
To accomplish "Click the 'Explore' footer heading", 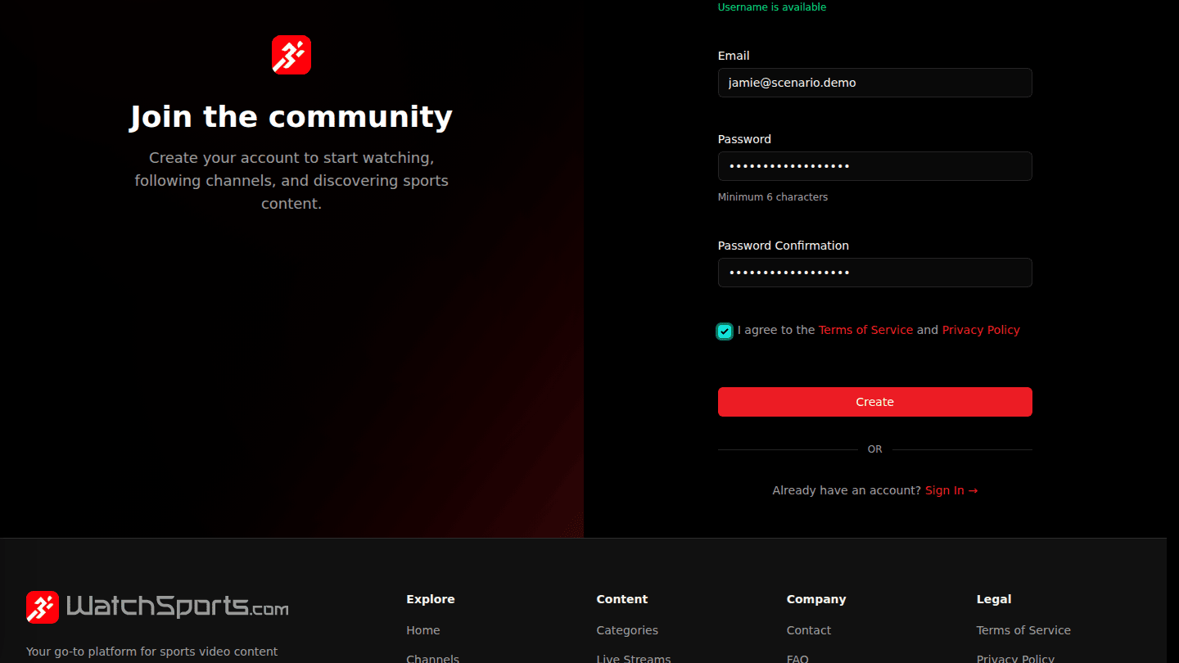I will point(431,599).
